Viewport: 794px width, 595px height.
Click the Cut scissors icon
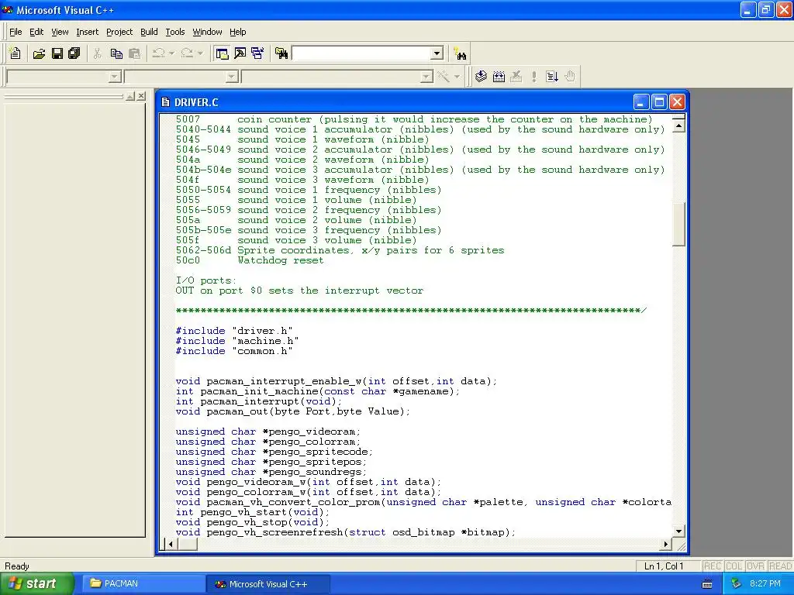tap(98, 53)
